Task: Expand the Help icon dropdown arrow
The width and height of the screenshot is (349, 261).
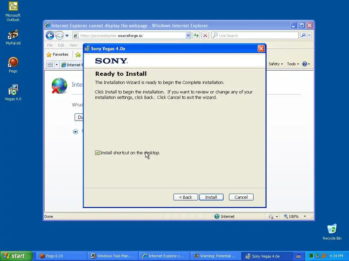Action: [x=309, y=64]
